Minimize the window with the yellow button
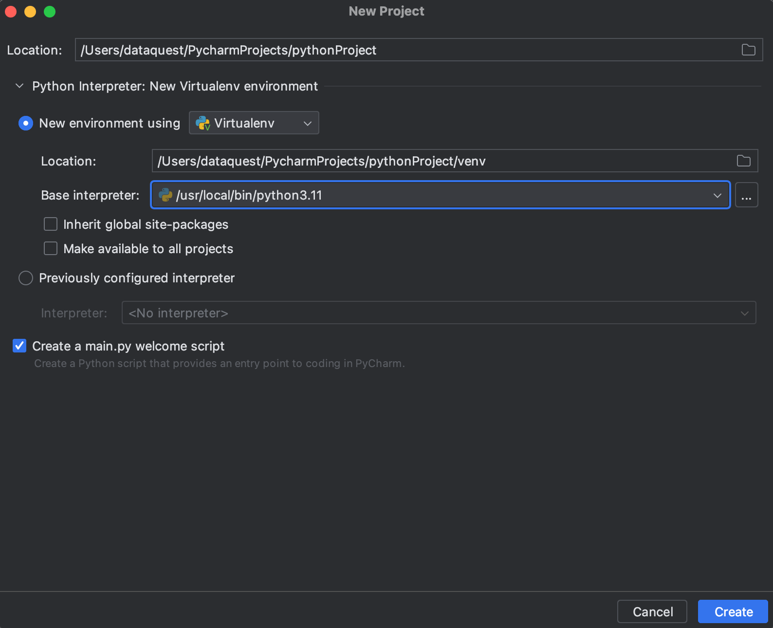Screen dimensions: 773x628 (30, 12)
